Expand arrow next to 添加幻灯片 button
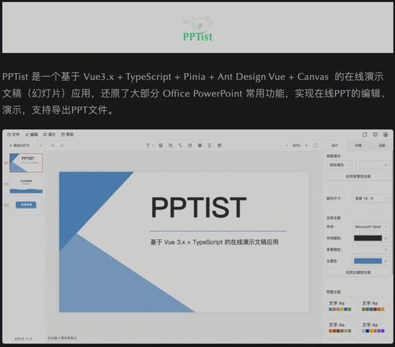This screenshot has height=347, width=395. (41, 145)
